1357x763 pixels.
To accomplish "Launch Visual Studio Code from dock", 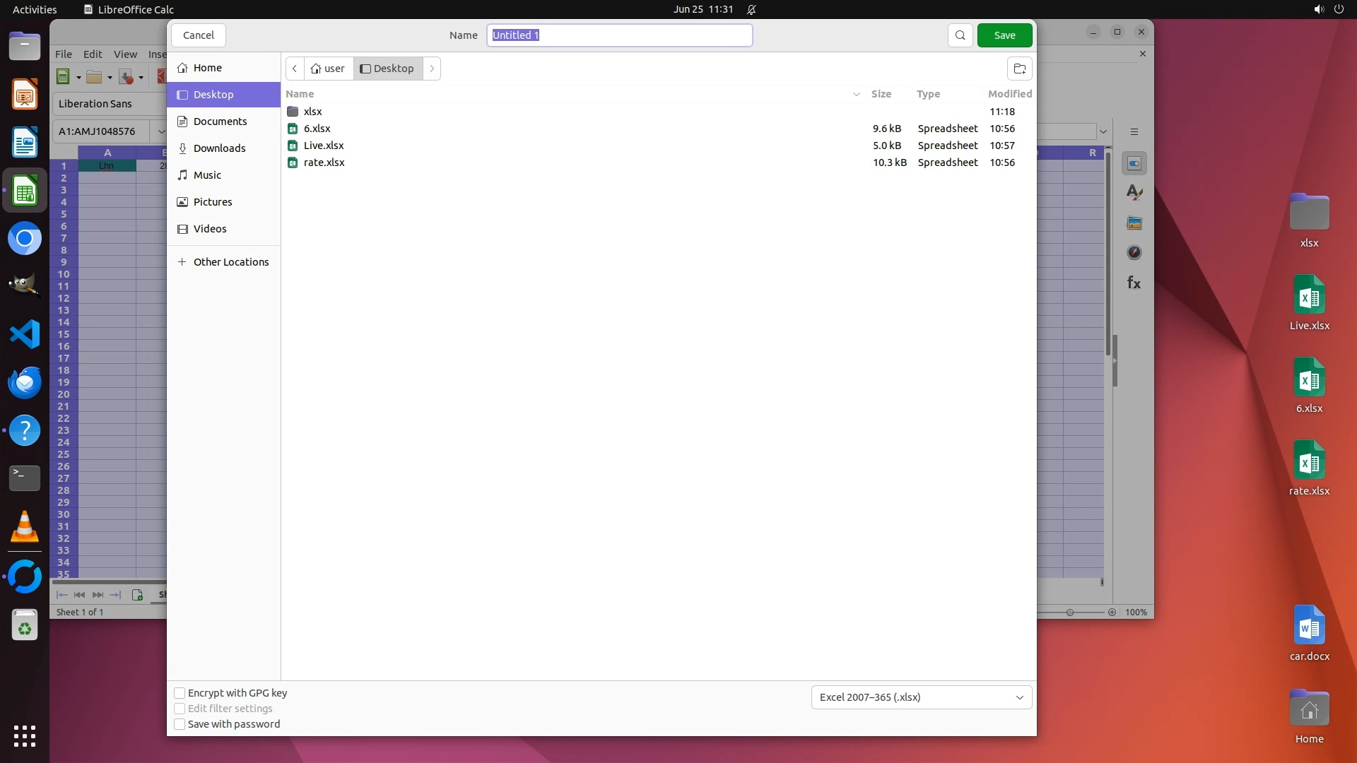I will click(x=25, y=334).
